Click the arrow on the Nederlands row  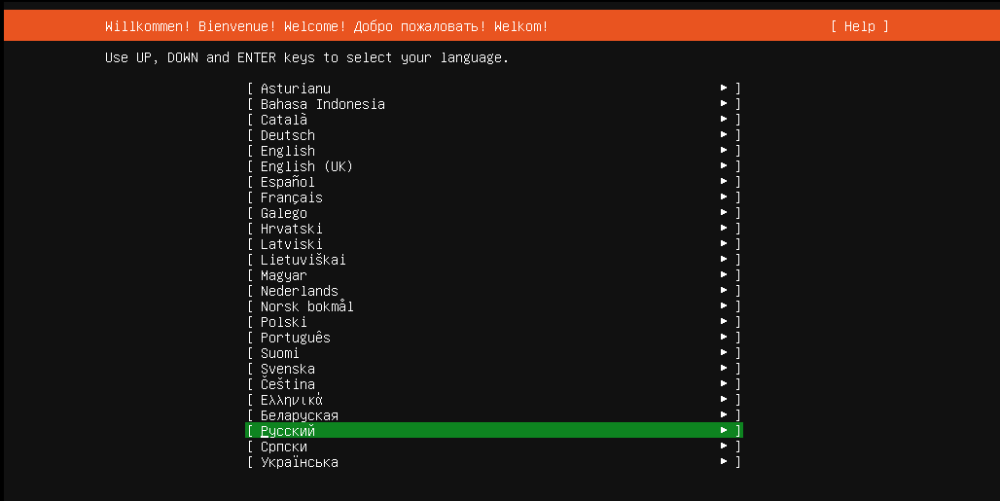click(724, 291)
